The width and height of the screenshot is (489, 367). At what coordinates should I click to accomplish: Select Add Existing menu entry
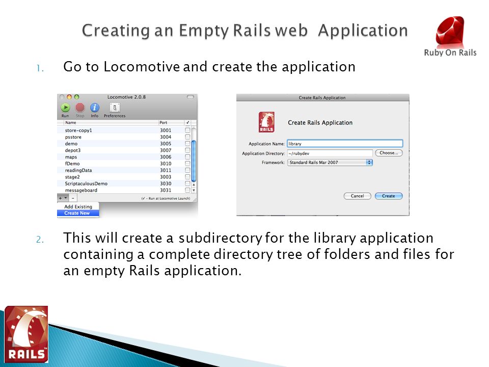78,206
